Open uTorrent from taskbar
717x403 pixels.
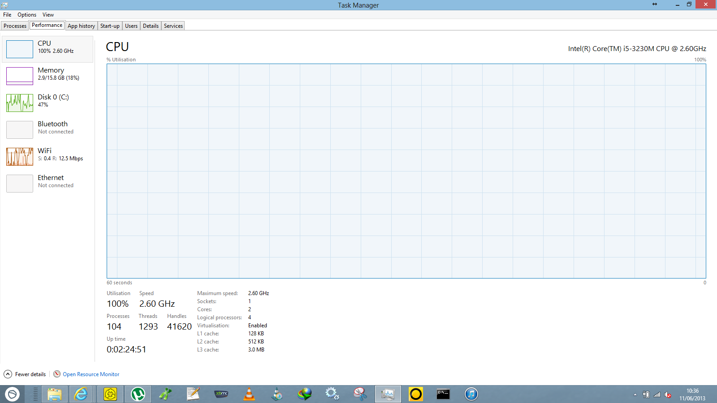pos(138,394)
